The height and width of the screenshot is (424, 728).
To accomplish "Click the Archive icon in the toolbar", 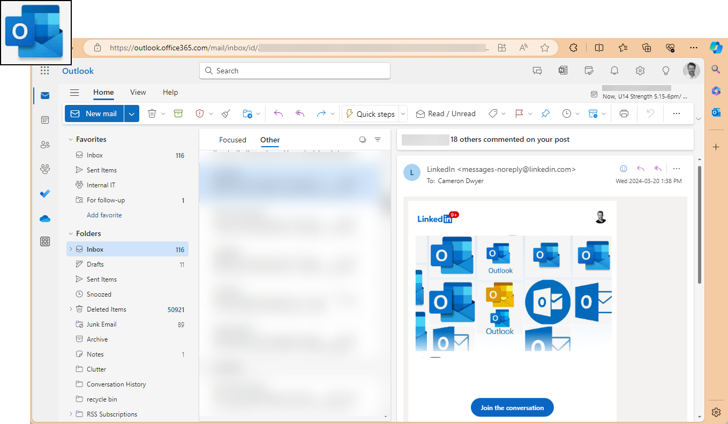I will tap(178, 113).
